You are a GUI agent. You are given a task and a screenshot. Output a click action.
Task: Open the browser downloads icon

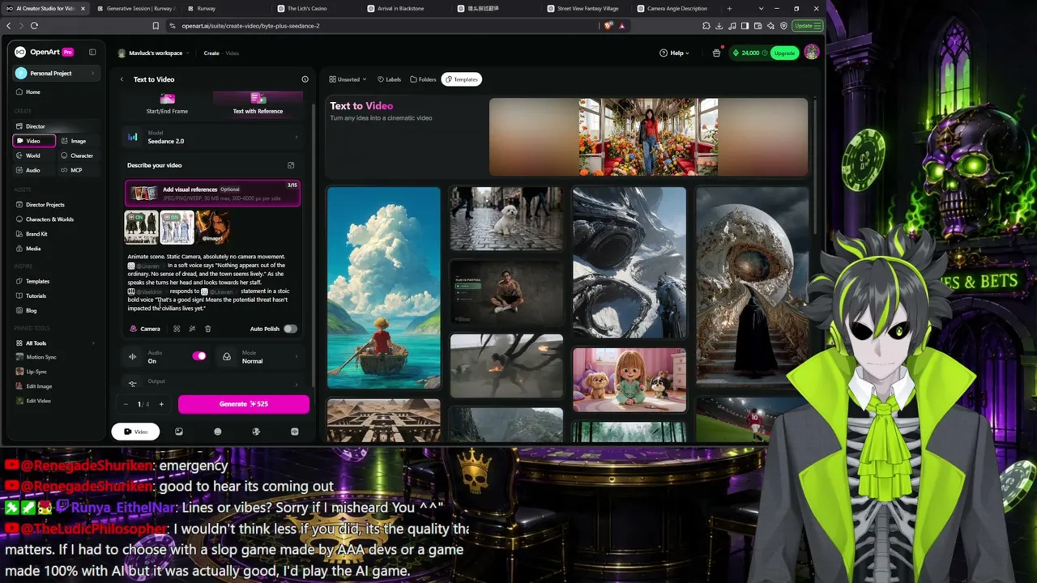pos(719,26)
